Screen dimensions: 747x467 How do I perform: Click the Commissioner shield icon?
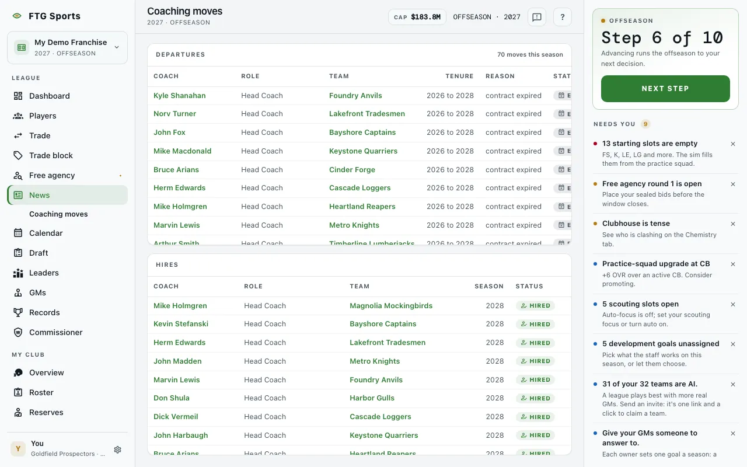point(18,332)
